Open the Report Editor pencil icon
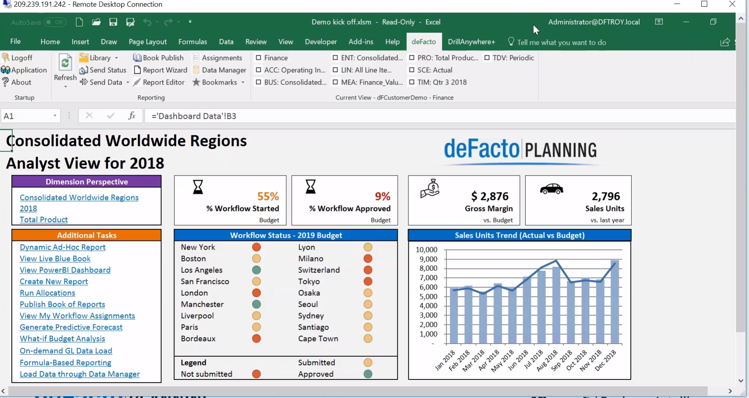 click(x=137, y=82)
